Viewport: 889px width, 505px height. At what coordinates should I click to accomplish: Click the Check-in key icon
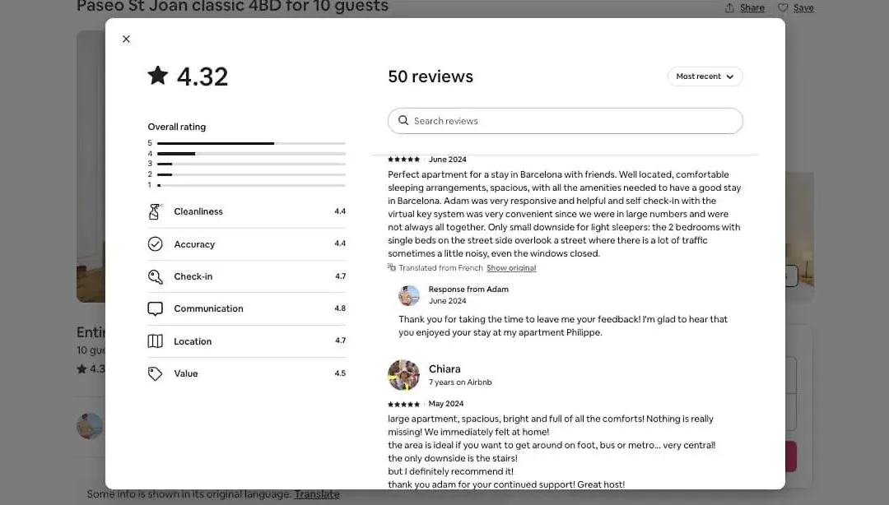click(x=155, y=276)
